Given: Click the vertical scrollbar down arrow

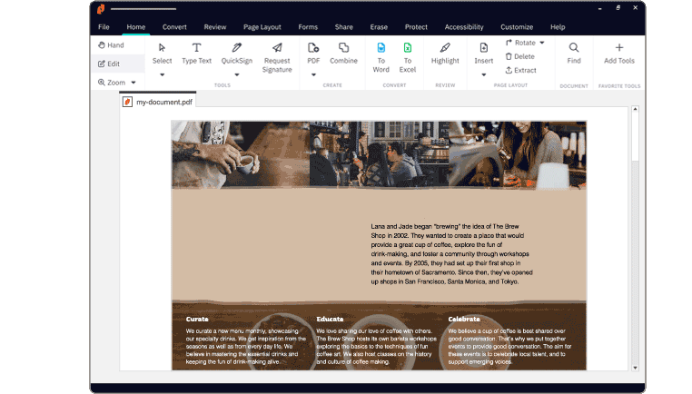Looking at the screenshot, I should (x=635, y=367).
